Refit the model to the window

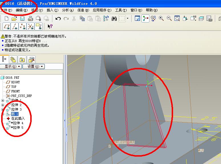coord(177,18)
